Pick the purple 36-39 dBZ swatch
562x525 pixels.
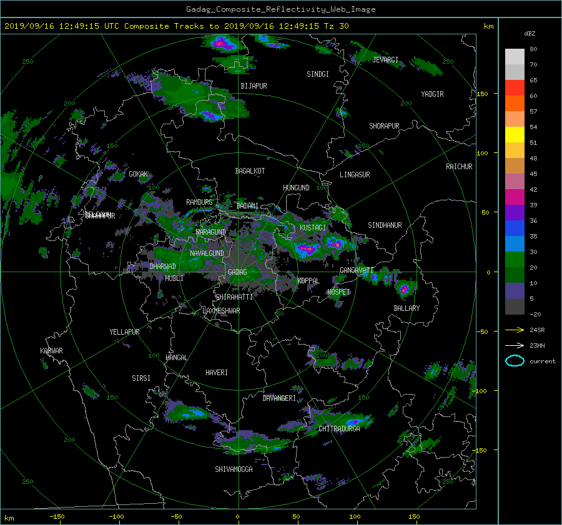point(515,213)
